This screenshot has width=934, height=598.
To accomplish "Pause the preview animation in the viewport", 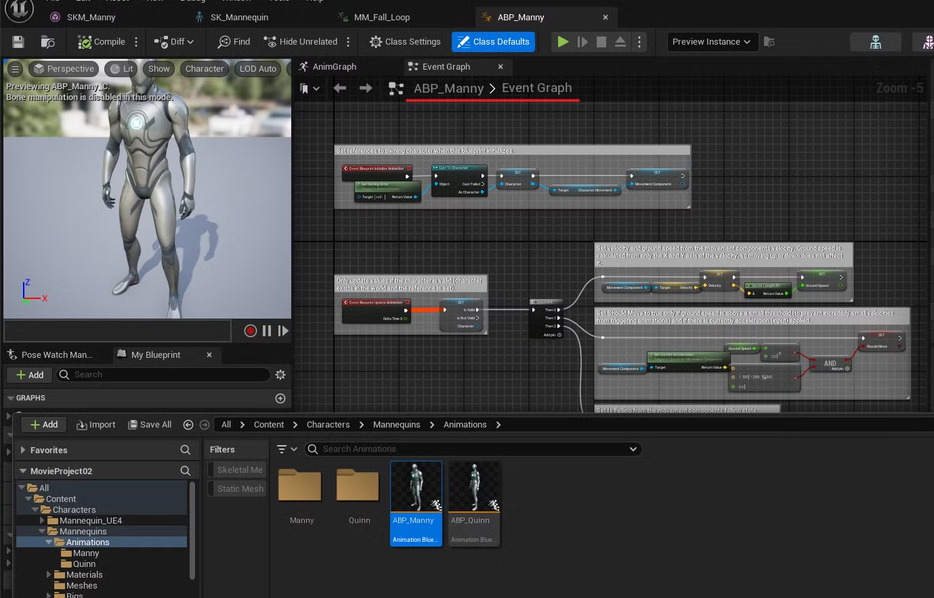I will 267,331.
